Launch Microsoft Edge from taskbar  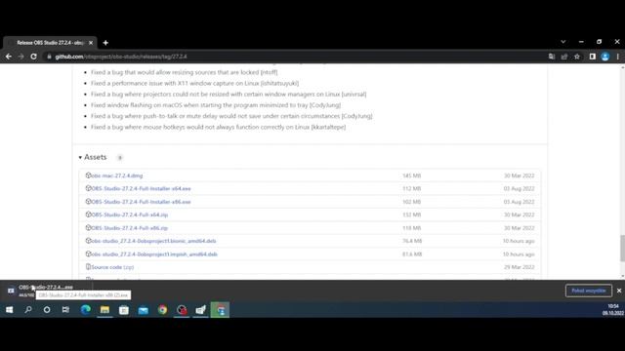pos(85,310)
